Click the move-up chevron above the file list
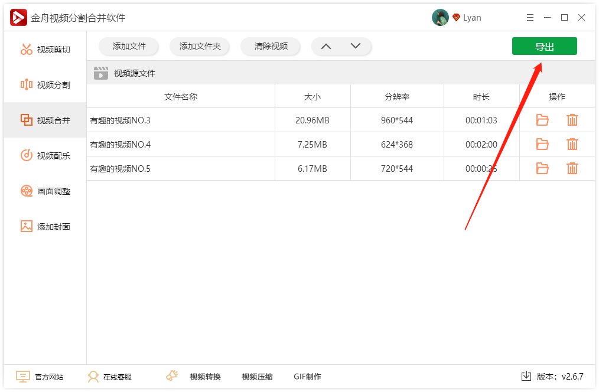599x392 pixels. coord(325,45)
